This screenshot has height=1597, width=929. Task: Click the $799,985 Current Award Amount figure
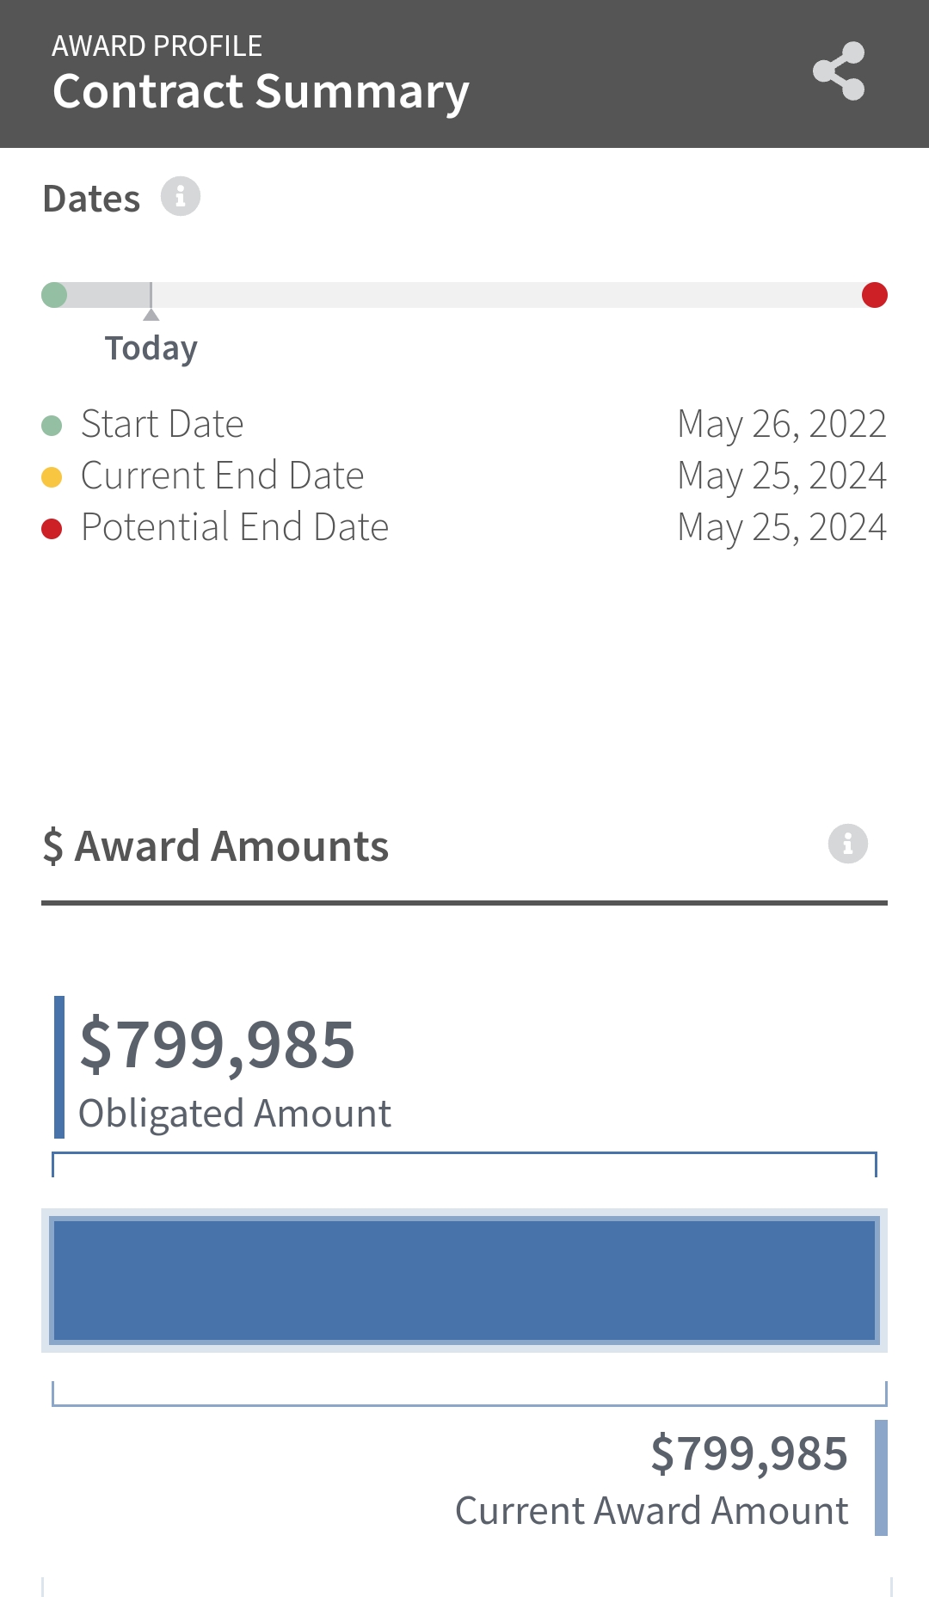pyautogui.click(x=749, y=1454)
